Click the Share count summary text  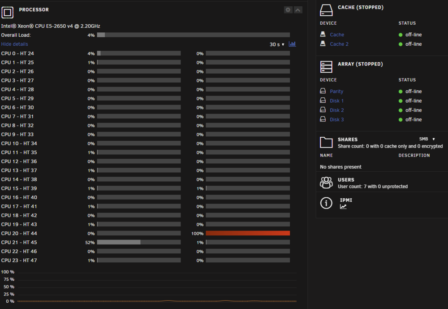[x=390, y=146]
